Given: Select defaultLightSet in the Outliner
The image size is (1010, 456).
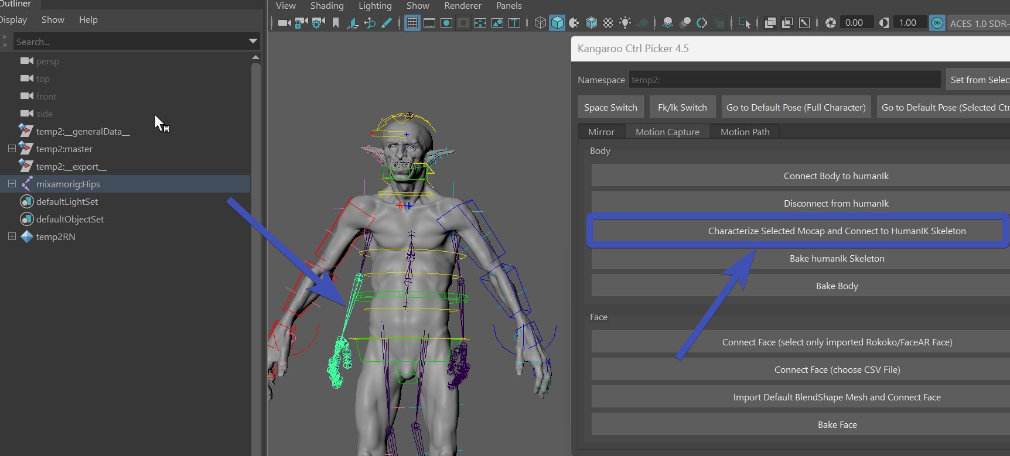Looking at the screenshot, I should tap(67, 201).
